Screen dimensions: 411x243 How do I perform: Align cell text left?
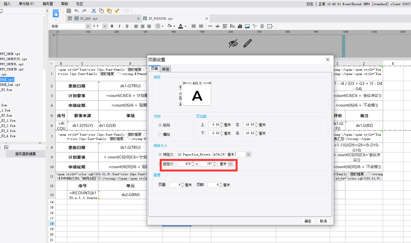(136, 26)
